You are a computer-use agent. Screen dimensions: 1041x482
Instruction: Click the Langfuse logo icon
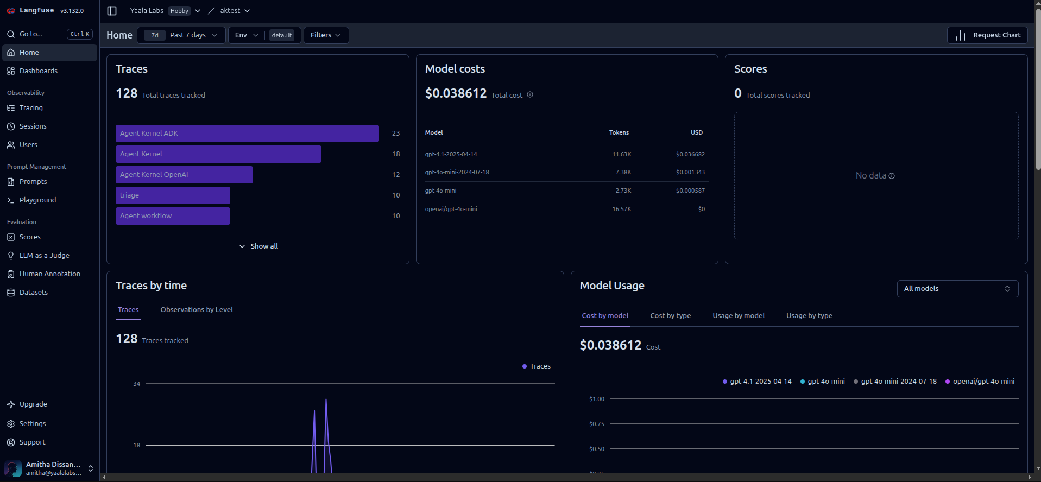pyautogui.click(x=11, y=11)
